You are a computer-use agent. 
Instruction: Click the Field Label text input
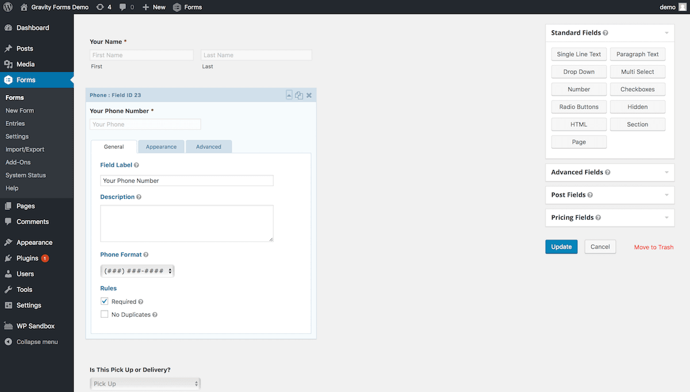[187, 180]
